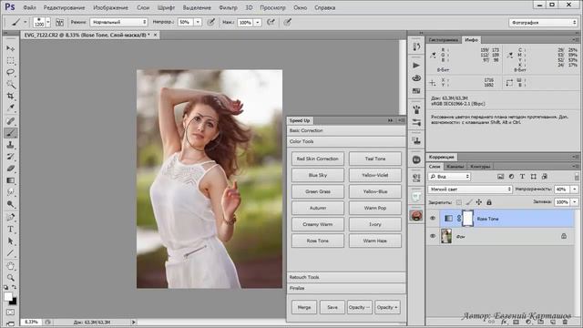Select the document tab EVG_7122.CR2
Screen dimensions: 583x328
[89, 35]
